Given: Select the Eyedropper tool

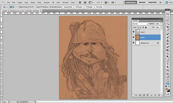Looking at the screenshot, I should 168,30.
